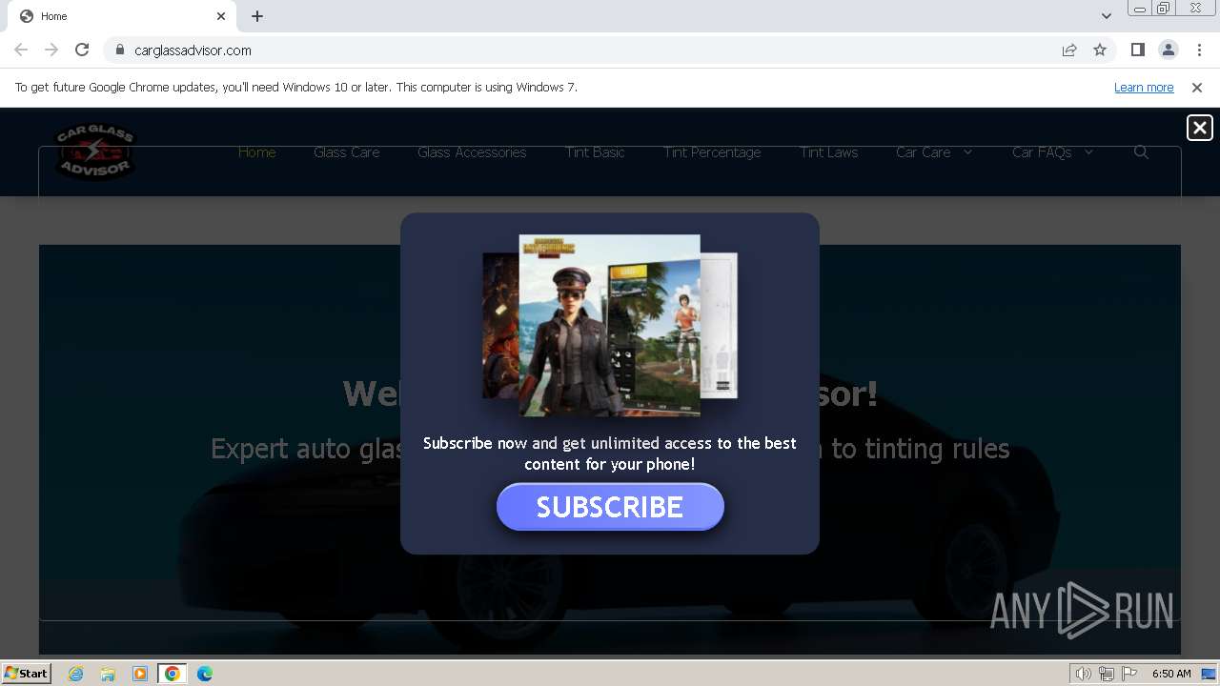This screenshot has width=1220, height=686.
Task: Open the website search icon
Action: coord(1141,152)
